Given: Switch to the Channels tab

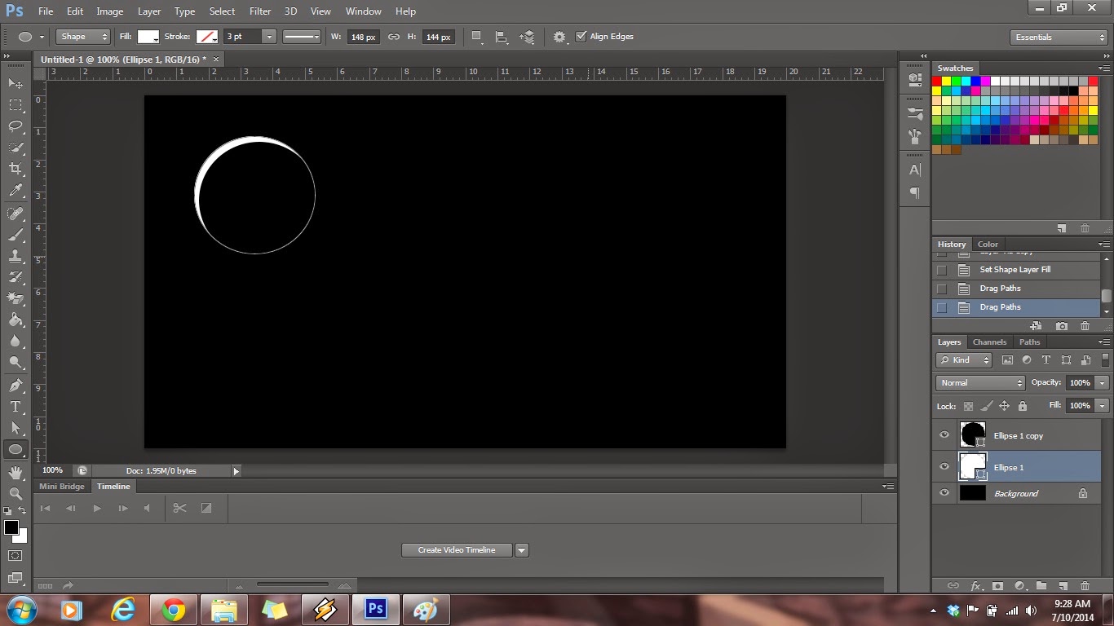Looking at the screenshot, I should [x=989, y=342].
